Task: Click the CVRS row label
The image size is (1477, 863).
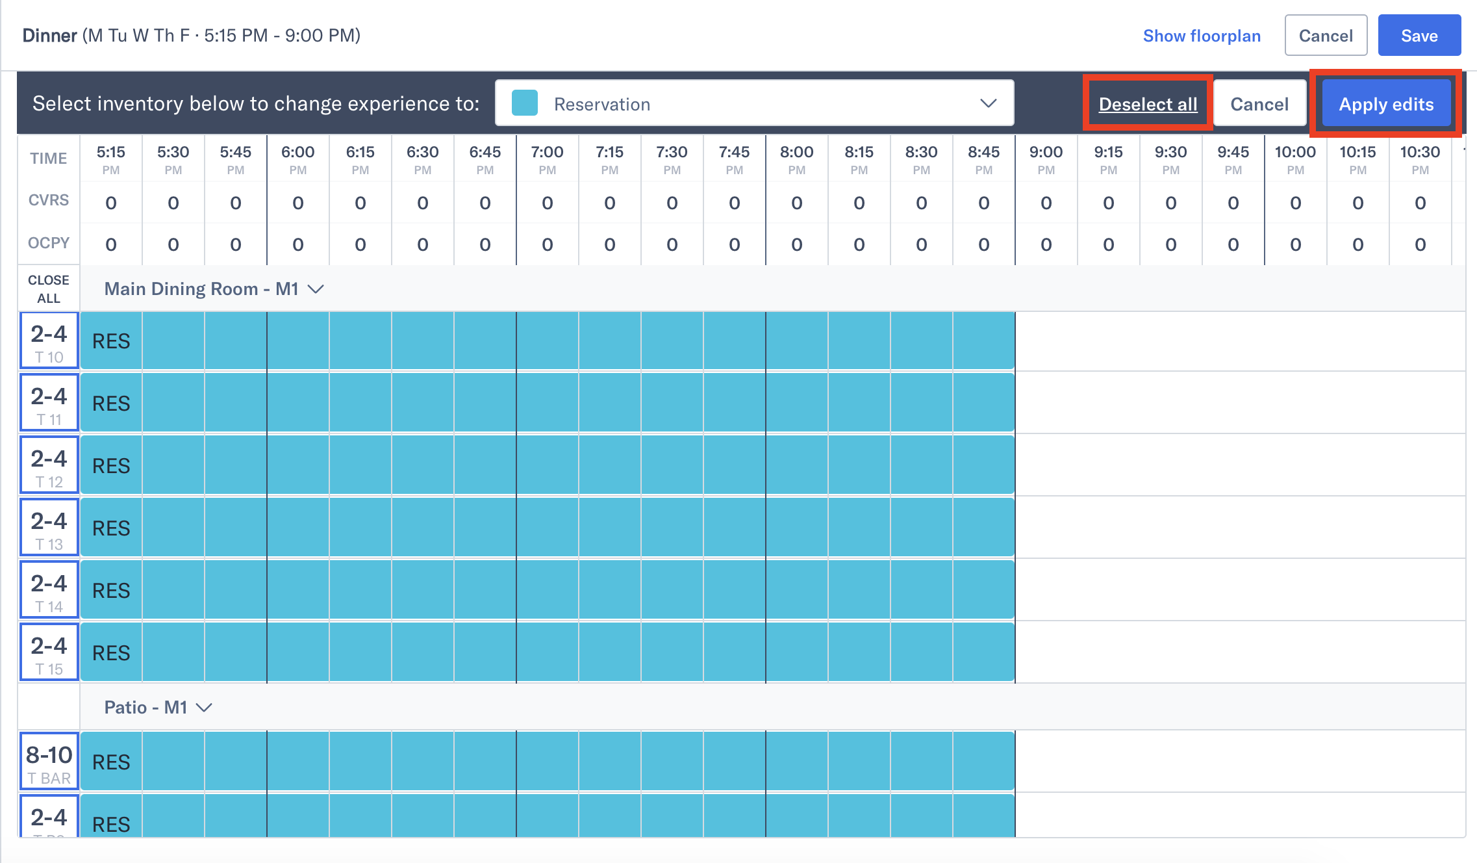Action: click(x=47, y=200)
